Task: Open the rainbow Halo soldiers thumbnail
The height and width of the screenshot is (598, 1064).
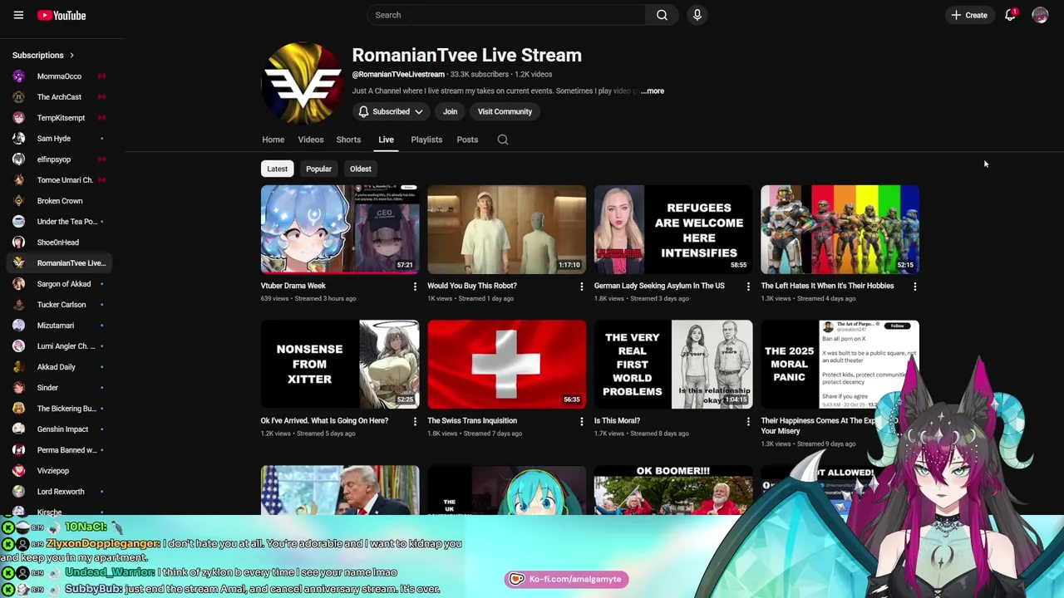Action: point(840,229)
